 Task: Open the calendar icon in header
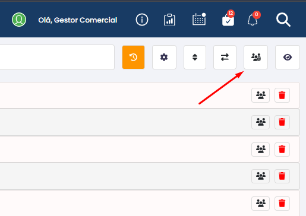[x=199, y=19]
